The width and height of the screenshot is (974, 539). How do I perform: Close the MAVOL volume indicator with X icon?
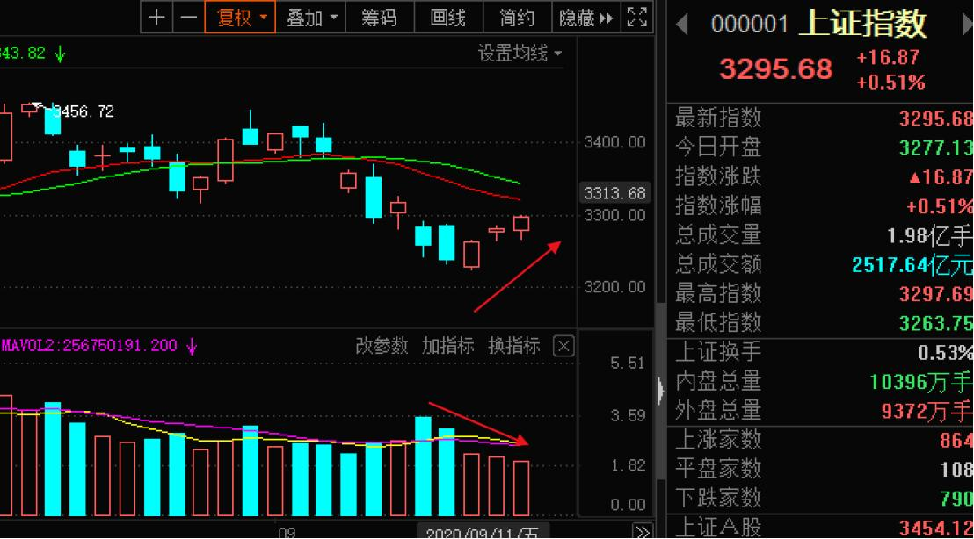[562, 346]
